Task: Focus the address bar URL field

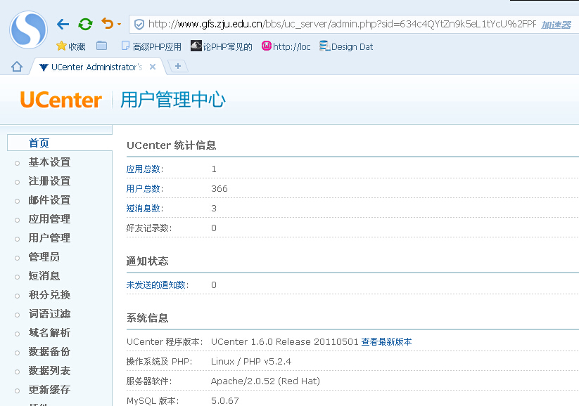Action: click(342, 25)
